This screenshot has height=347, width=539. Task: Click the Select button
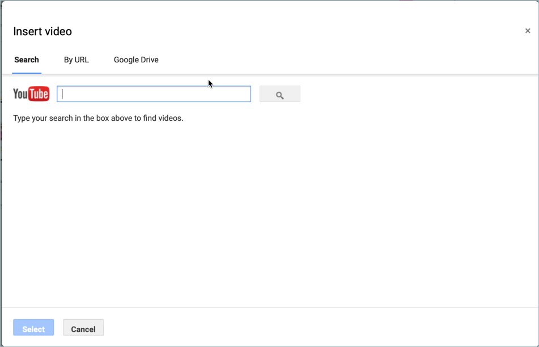point(33,327)
